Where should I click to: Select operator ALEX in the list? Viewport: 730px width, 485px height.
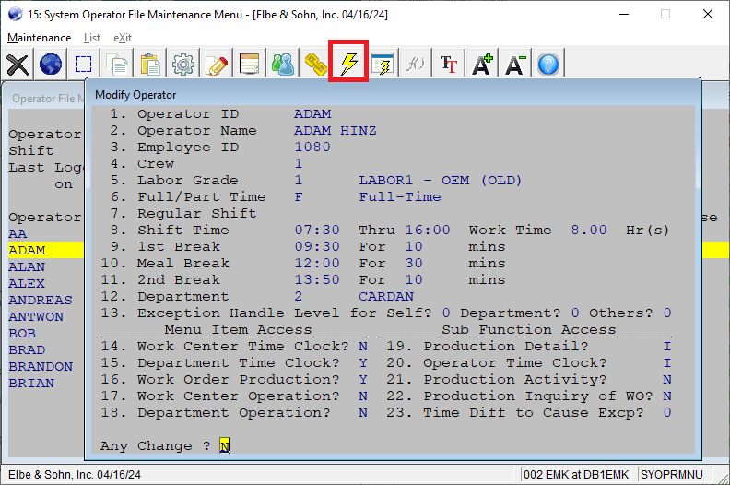tap(27, 284)
